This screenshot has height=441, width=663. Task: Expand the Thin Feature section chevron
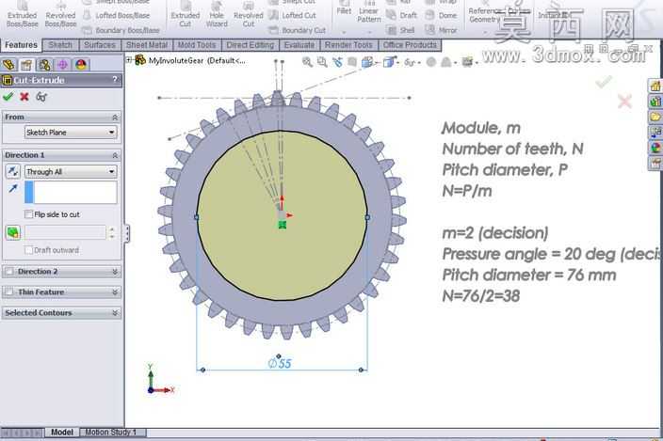tap(115, 292)
